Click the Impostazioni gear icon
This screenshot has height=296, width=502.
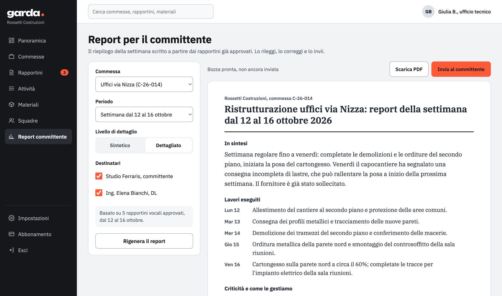coord(12,218)
